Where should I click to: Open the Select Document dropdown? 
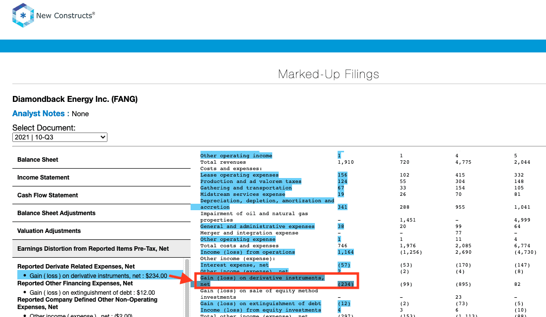[60, 137]
